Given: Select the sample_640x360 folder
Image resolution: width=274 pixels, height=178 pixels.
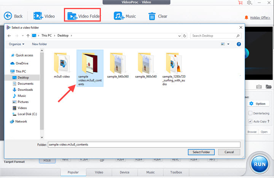Looking at the screenshot, I should click(118, 65).
